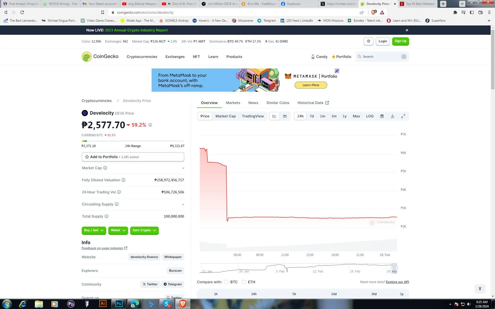Open the Brave Wallet icon in toolbar

(481, 12)
